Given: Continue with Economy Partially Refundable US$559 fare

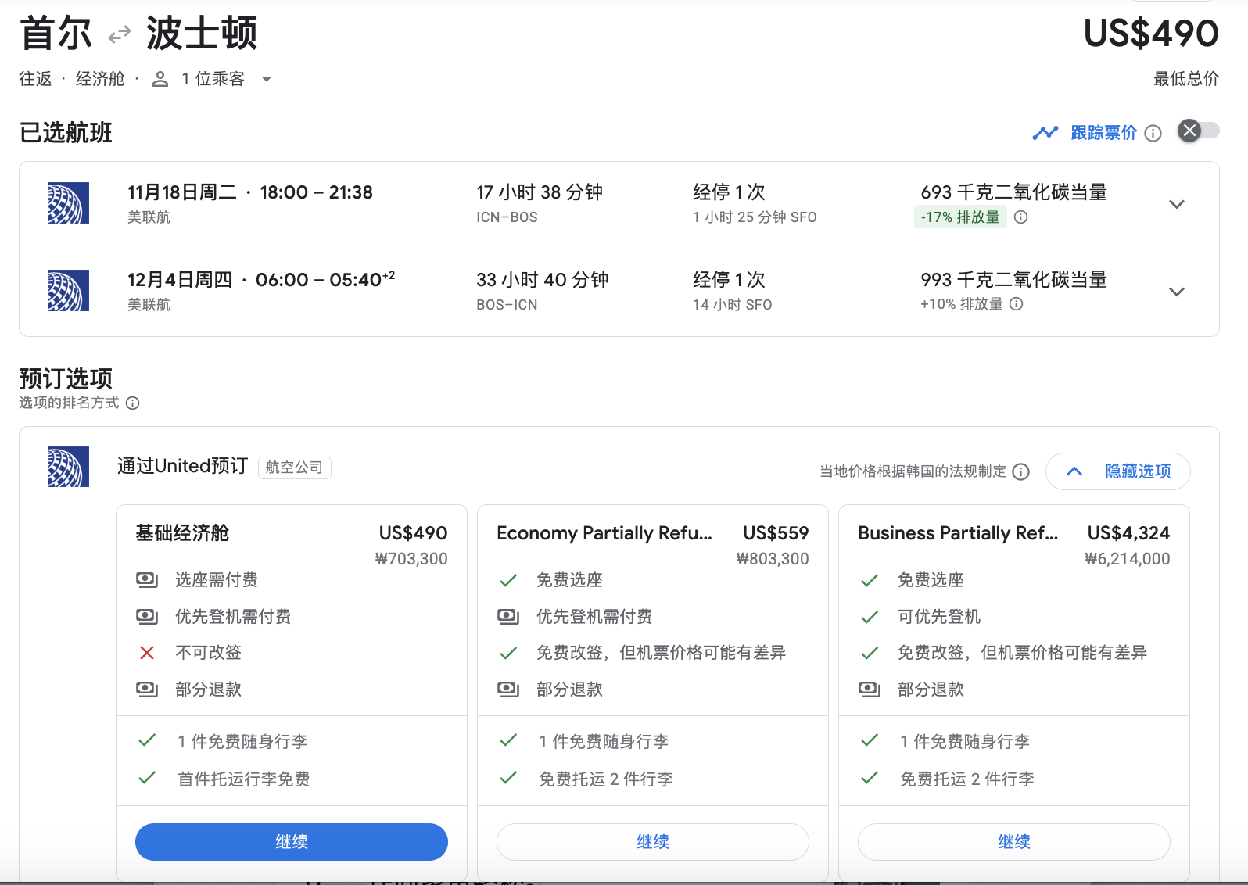Looking at the screenshot, I should click(x=652, y=842).
